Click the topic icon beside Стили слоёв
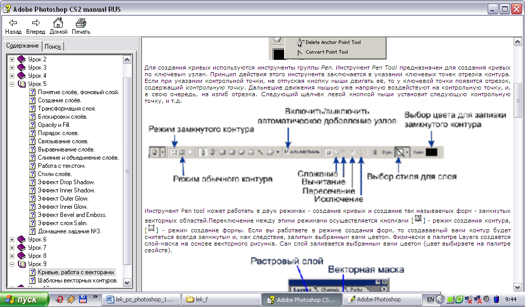This screenshot has width=525, height=307. click(x=32, y=174)
